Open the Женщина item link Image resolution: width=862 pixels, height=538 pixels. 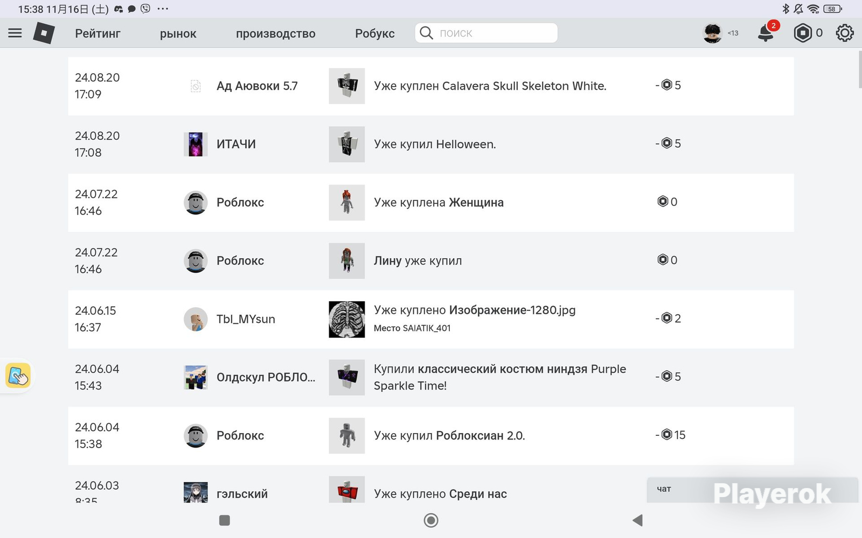(476, 203)
